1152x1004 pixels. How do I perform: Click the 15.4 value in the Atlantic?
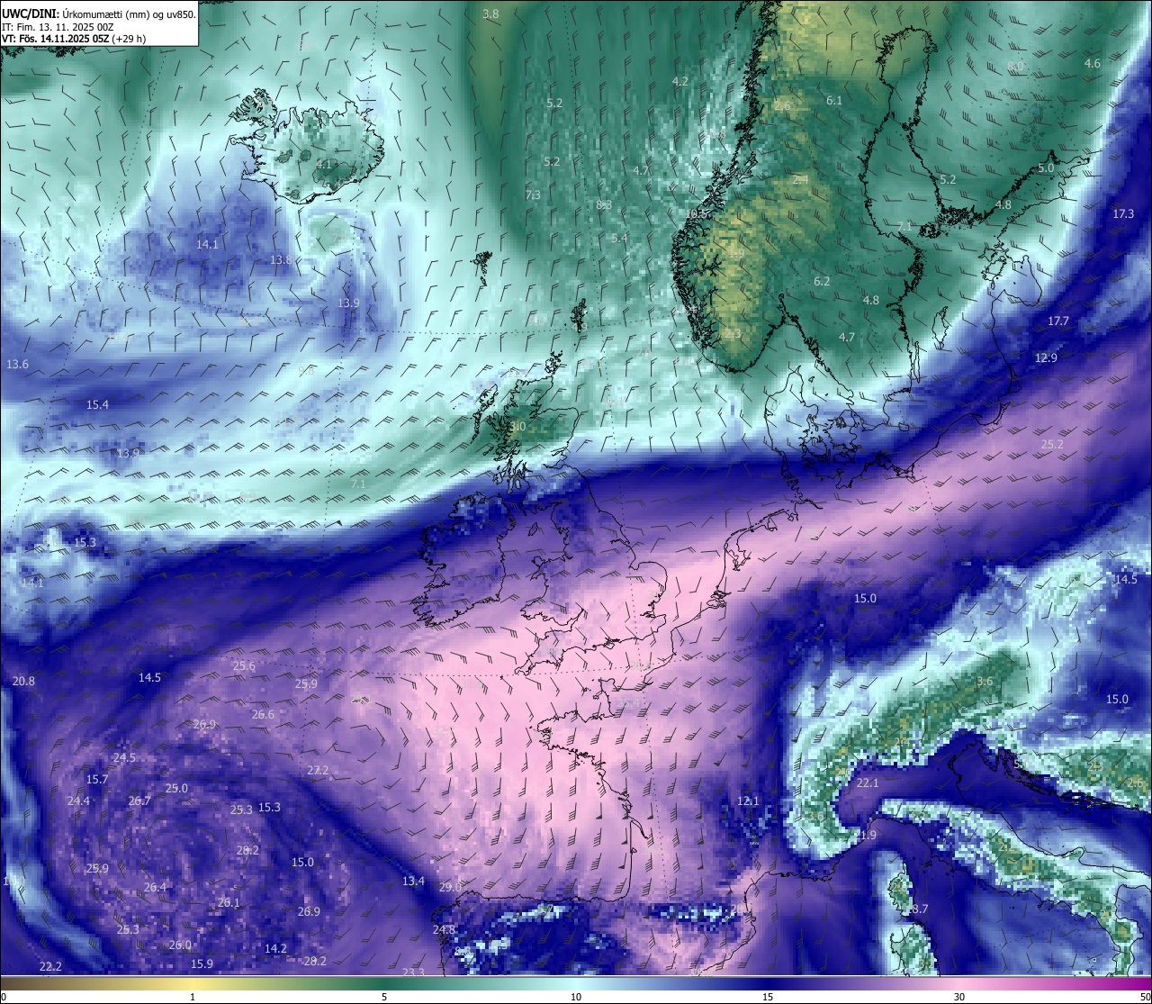point(97,405)
